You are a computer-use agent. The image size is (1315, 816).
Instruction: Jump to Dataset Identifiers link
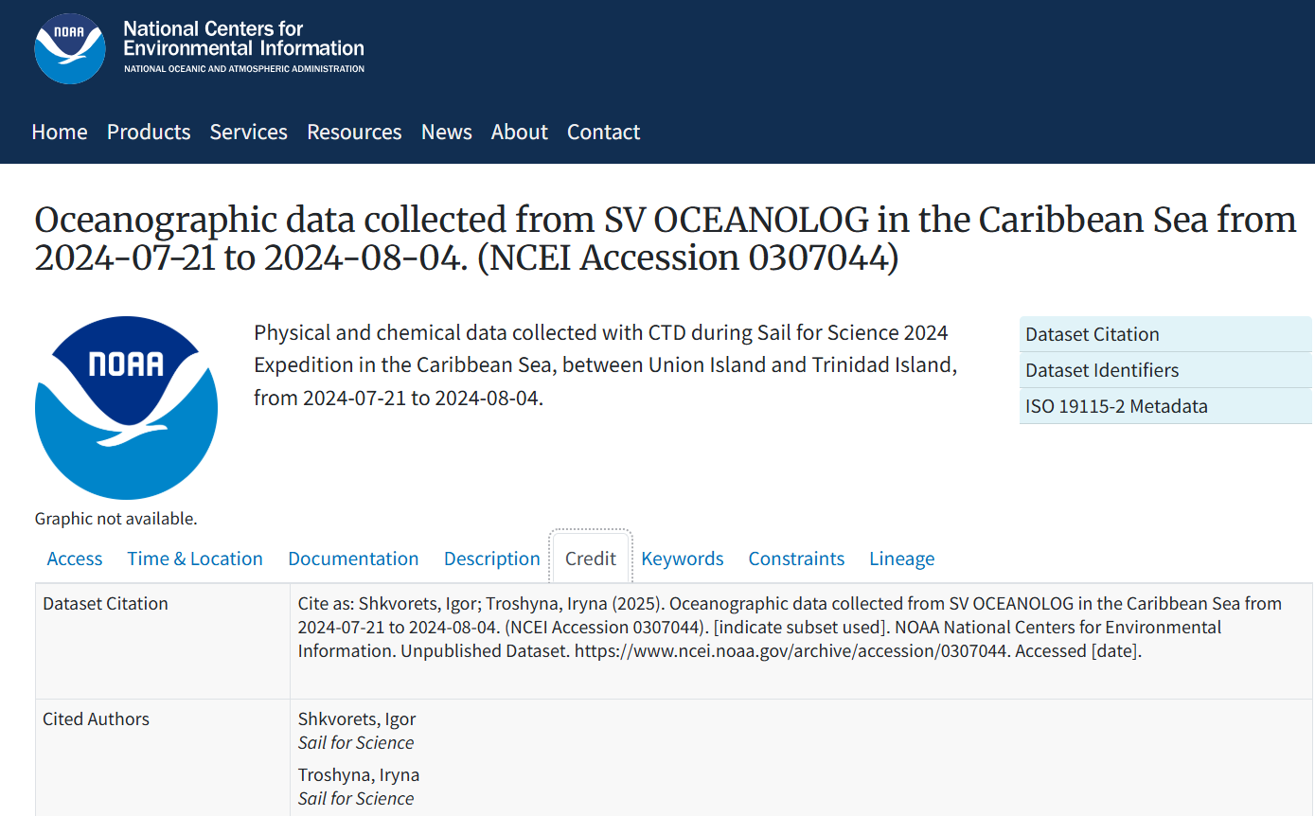[x=1165, y=370]
